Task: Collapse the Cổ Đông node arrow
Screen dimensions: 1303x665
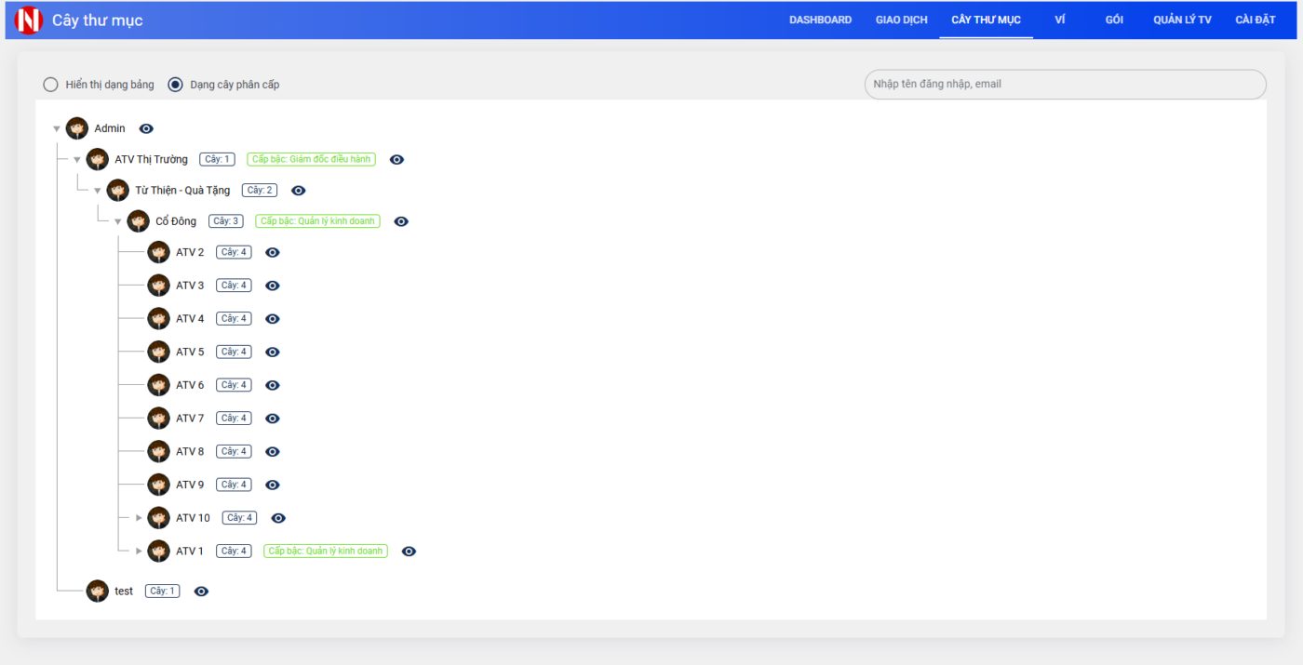Action: point(118,222)
